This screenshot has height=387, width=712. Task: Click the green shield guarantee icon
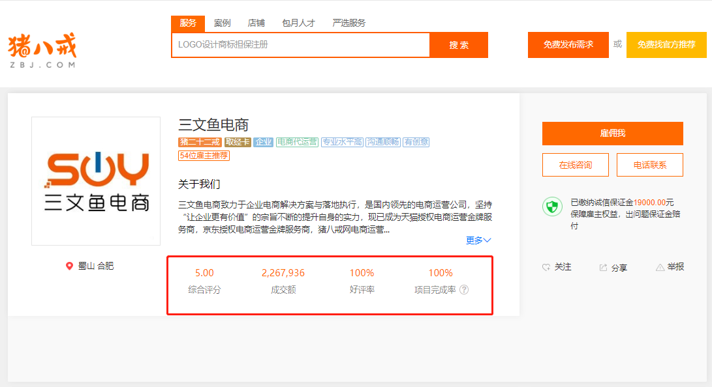552,207
